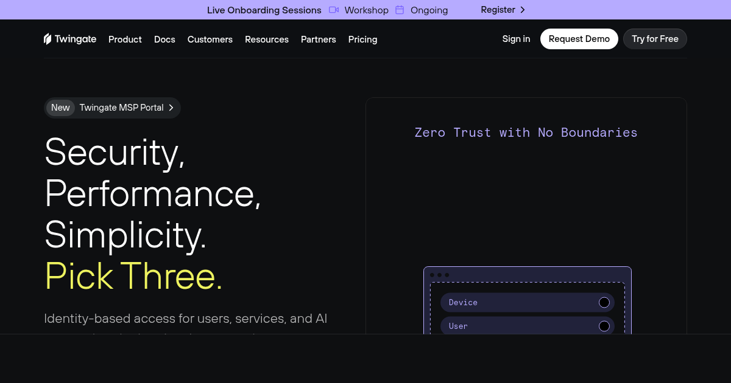
Task: Open the Customers page
Action: (210, 40)
